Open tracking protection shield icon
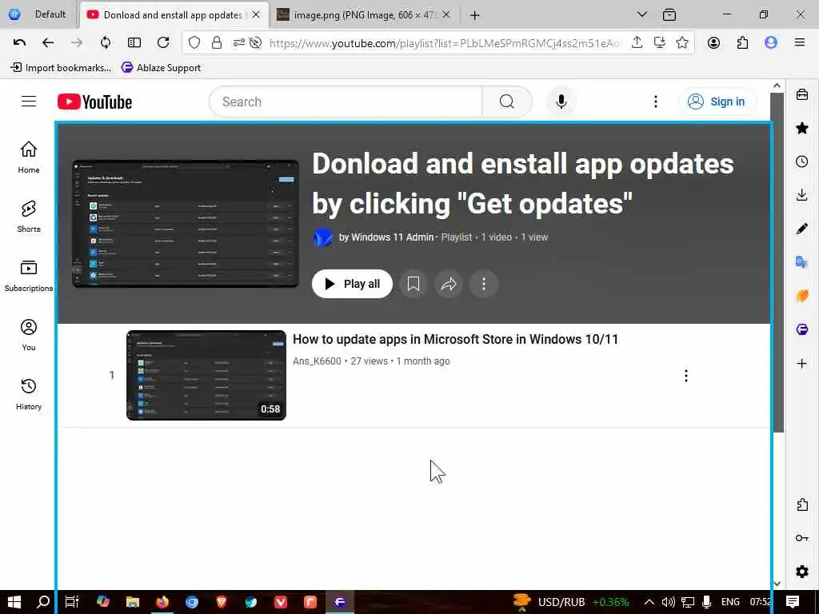Viewport: 819px width, 614px height. click(194, 43)
